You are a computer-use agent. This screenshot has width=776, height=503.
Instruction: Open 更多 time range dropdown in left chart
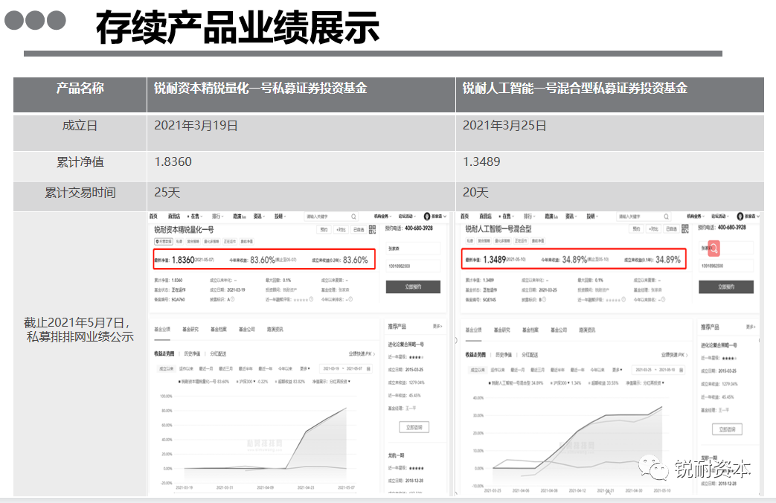[305, 369]
